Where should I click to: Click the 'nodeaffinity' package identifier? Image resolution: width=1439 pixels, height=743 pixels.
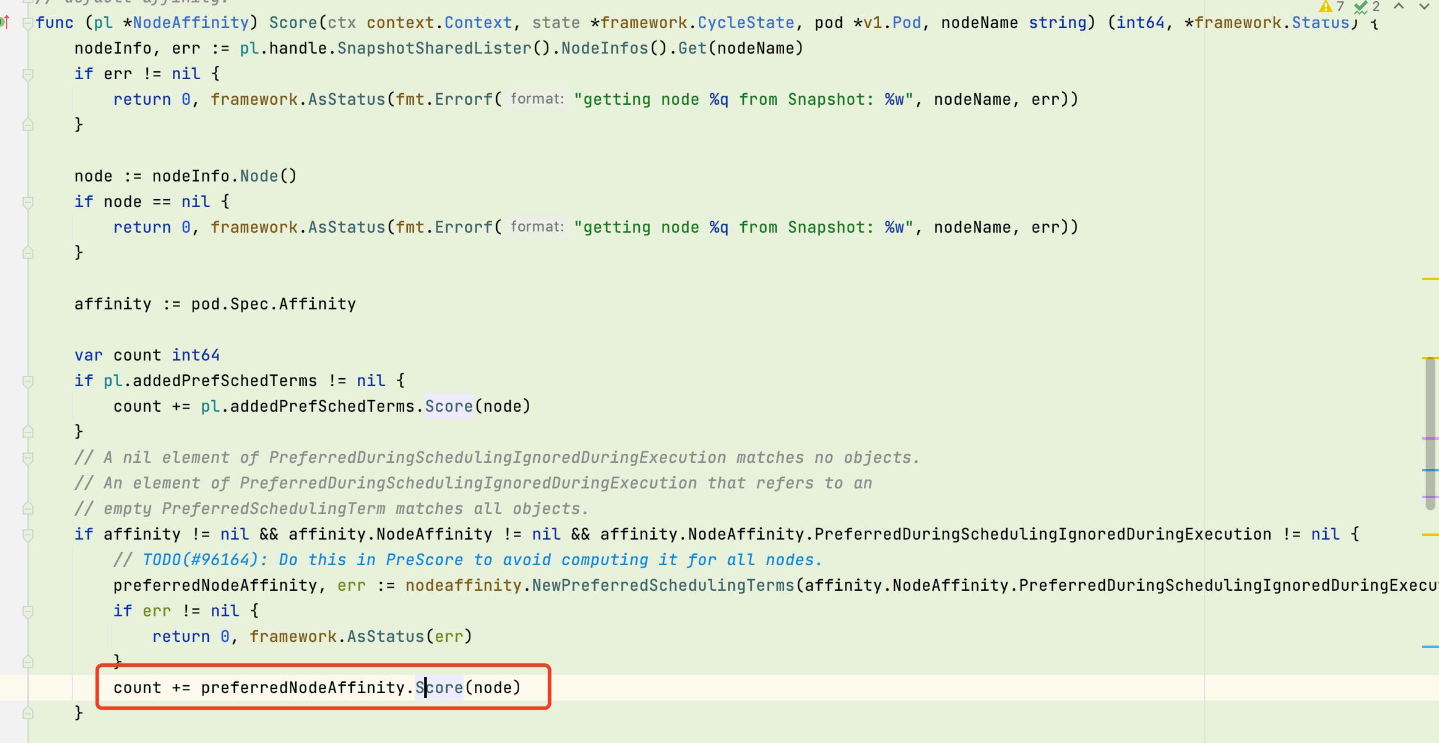coord(464,586)
